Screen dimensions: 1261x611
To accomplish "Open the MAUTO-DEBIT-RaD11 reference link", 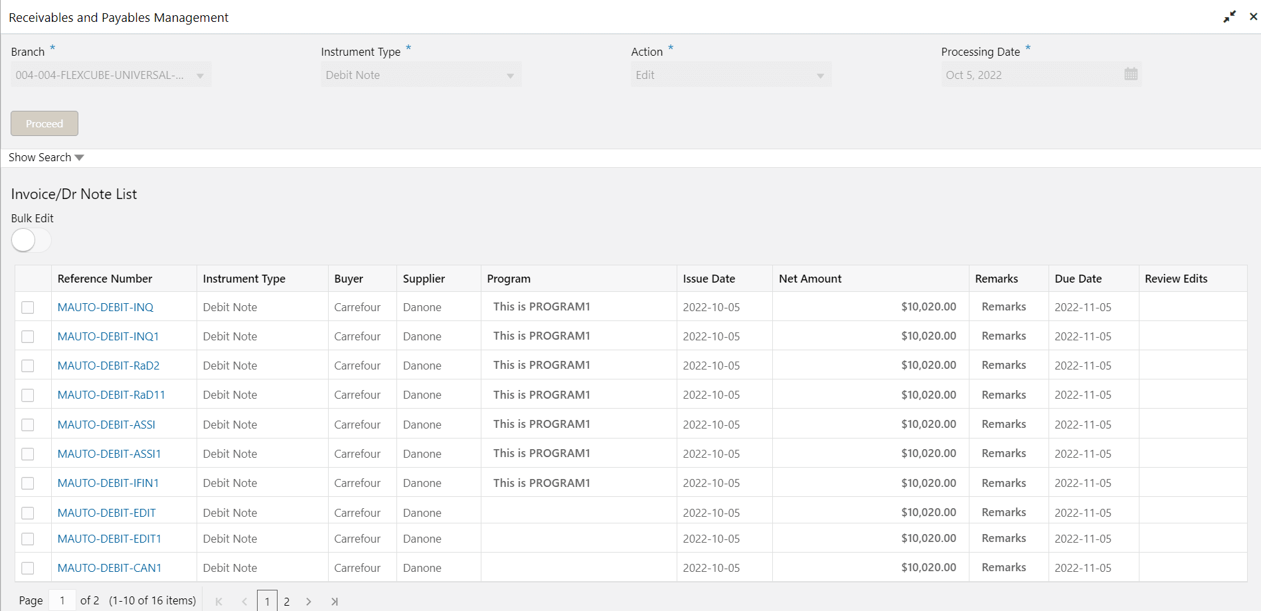I will pyautogui.click(x=112, y=395).
